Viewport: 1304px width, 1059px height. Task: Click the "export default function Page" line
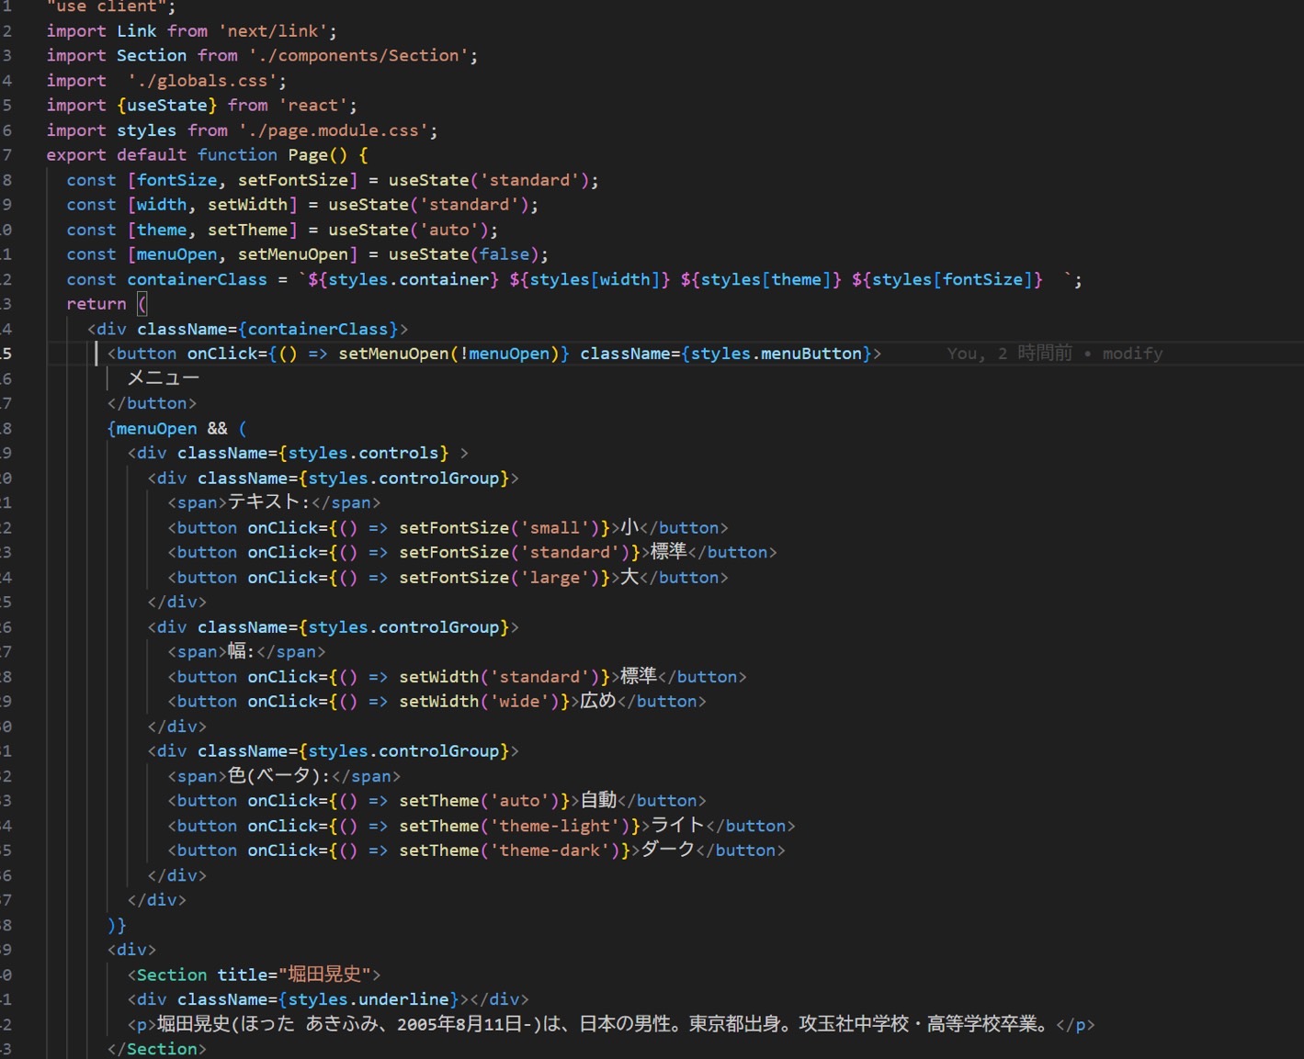click(207, 155)
